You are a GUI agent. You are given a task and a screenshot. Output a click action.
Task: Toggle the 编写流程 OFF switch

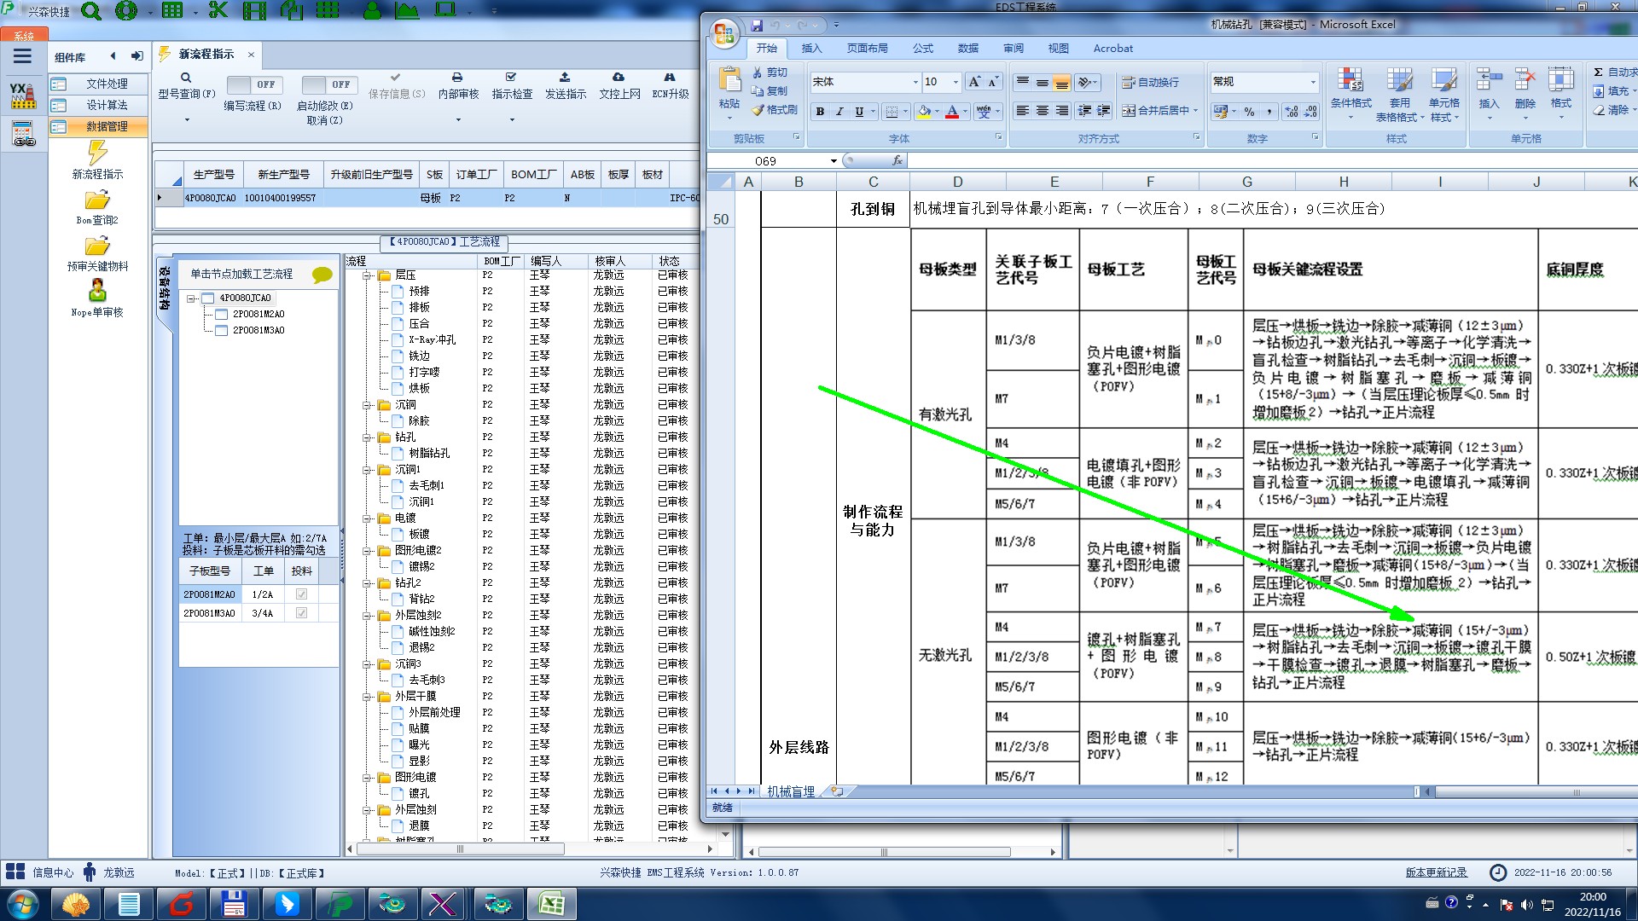(253, 84)
